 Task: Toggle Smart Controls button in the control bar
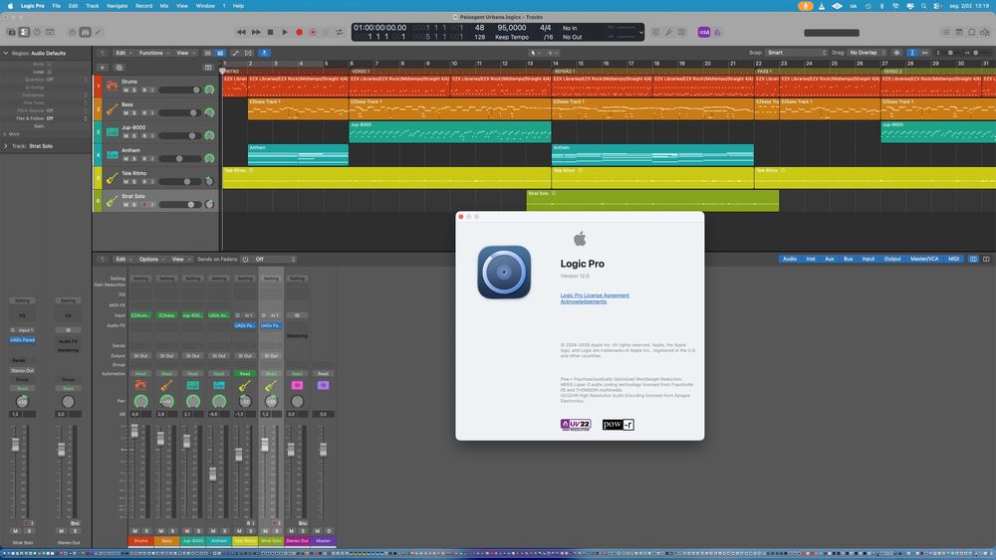[72, 33]
